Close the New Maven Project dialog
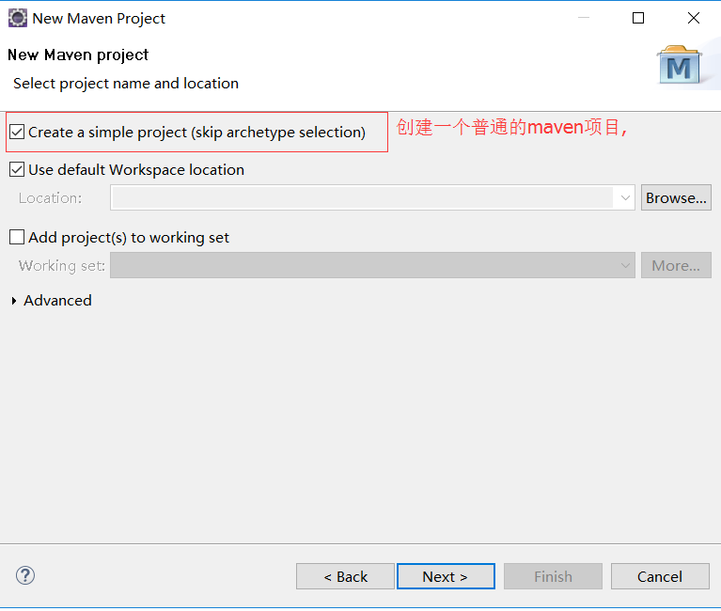This screenshot has width=721, height=611. coord(694,19)
